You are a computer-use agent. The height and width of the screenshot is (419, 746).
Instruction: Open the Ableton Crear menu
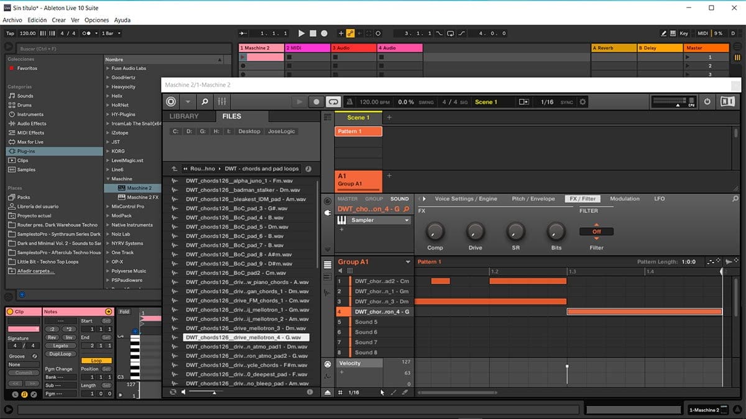[59, 20]
